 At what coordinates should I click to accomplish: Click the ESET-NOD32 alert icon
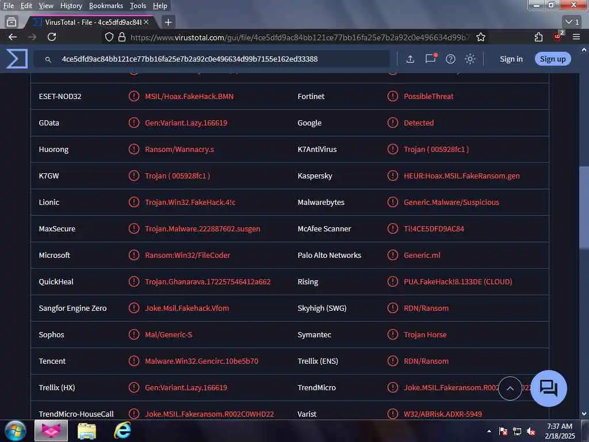[x=133, y=96]
